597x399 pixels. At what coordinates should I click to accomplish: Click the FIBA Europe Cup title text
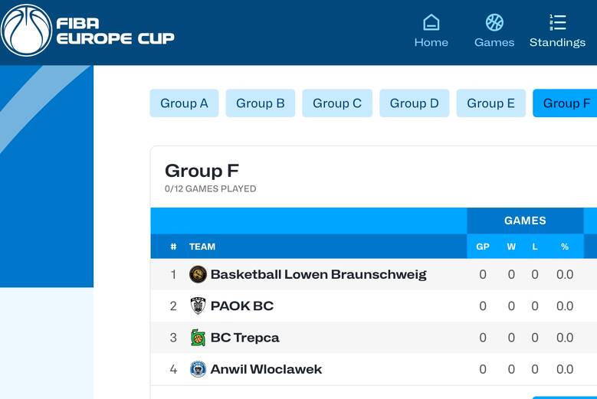click(115, 31)
